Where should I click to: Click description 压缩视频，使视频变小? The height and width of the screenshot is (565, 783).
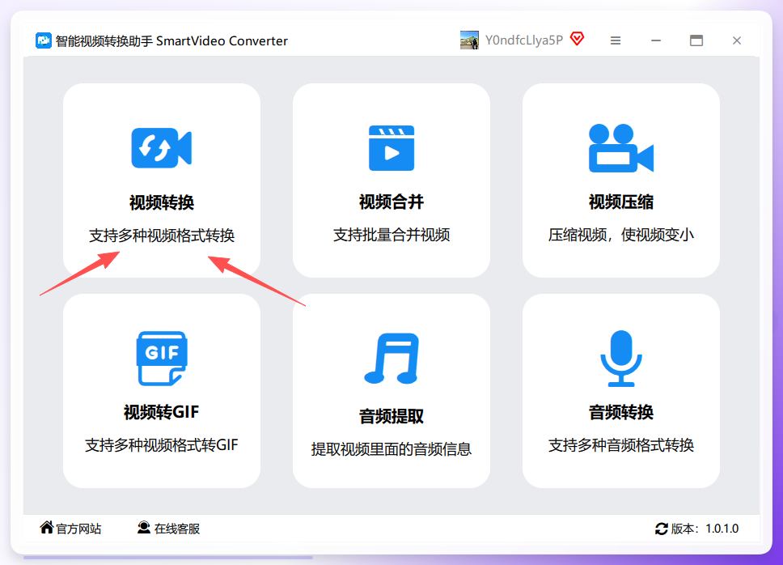pyautogui.click(x=621, y=234)
